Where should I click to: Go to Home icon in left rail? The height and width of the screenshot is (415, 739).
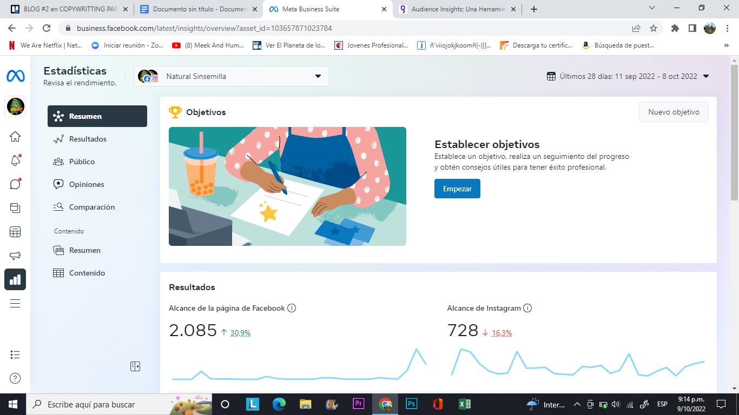(15, 136)
